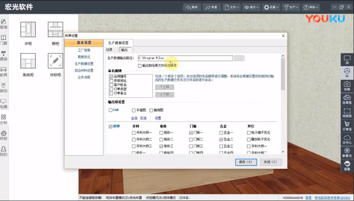
Task: Check the 客户姓名 naming rule option
Action: (111, 85)
